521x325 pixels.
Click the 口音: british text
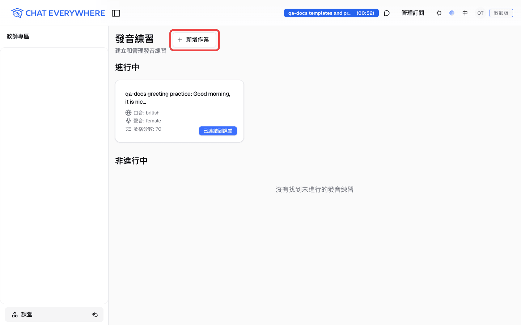147,113
